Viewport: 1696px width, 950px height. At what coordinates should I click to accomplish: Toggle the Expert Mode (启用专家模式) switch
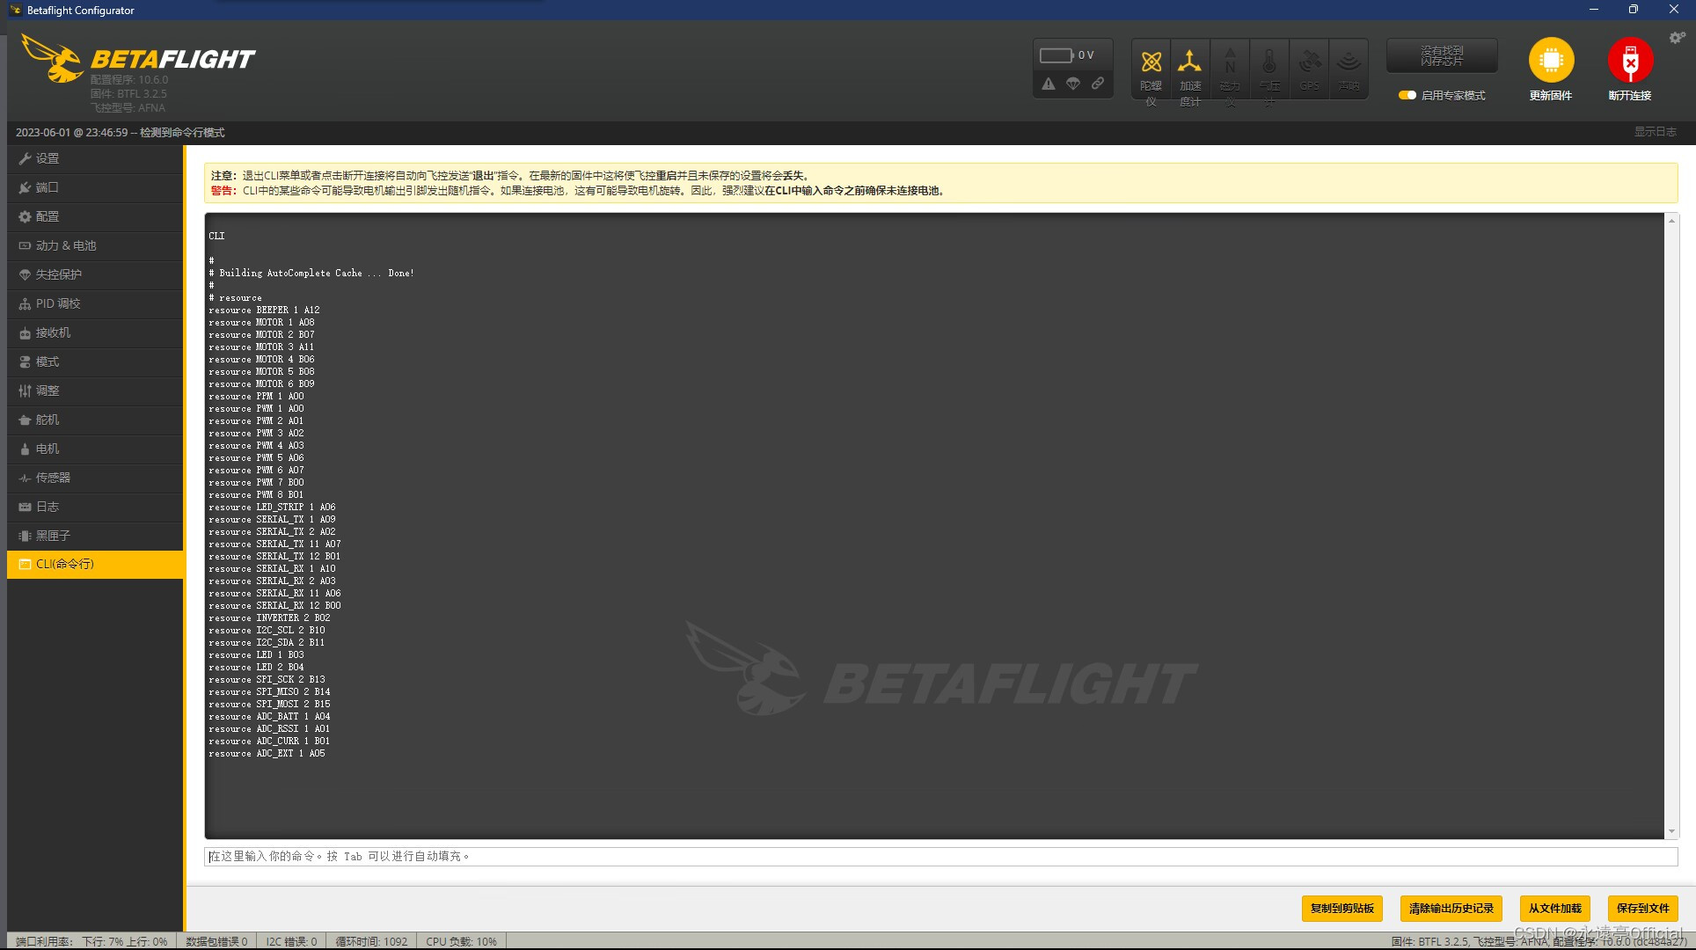1407,95
